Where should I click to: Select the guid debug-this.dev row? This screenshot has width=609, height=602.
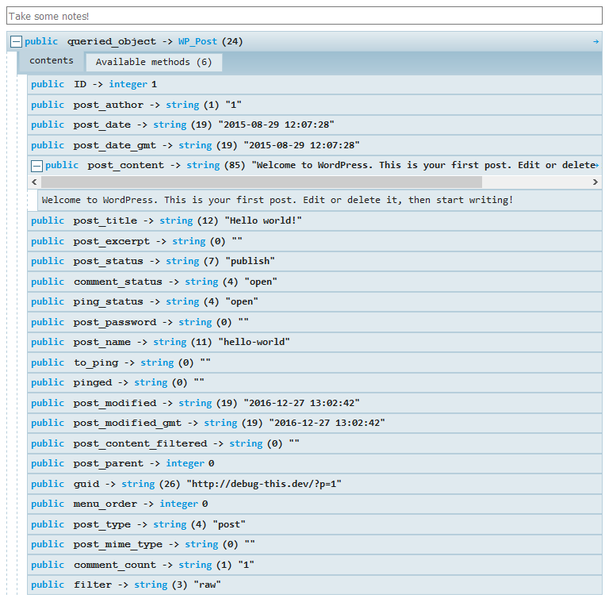click(315, 484)
